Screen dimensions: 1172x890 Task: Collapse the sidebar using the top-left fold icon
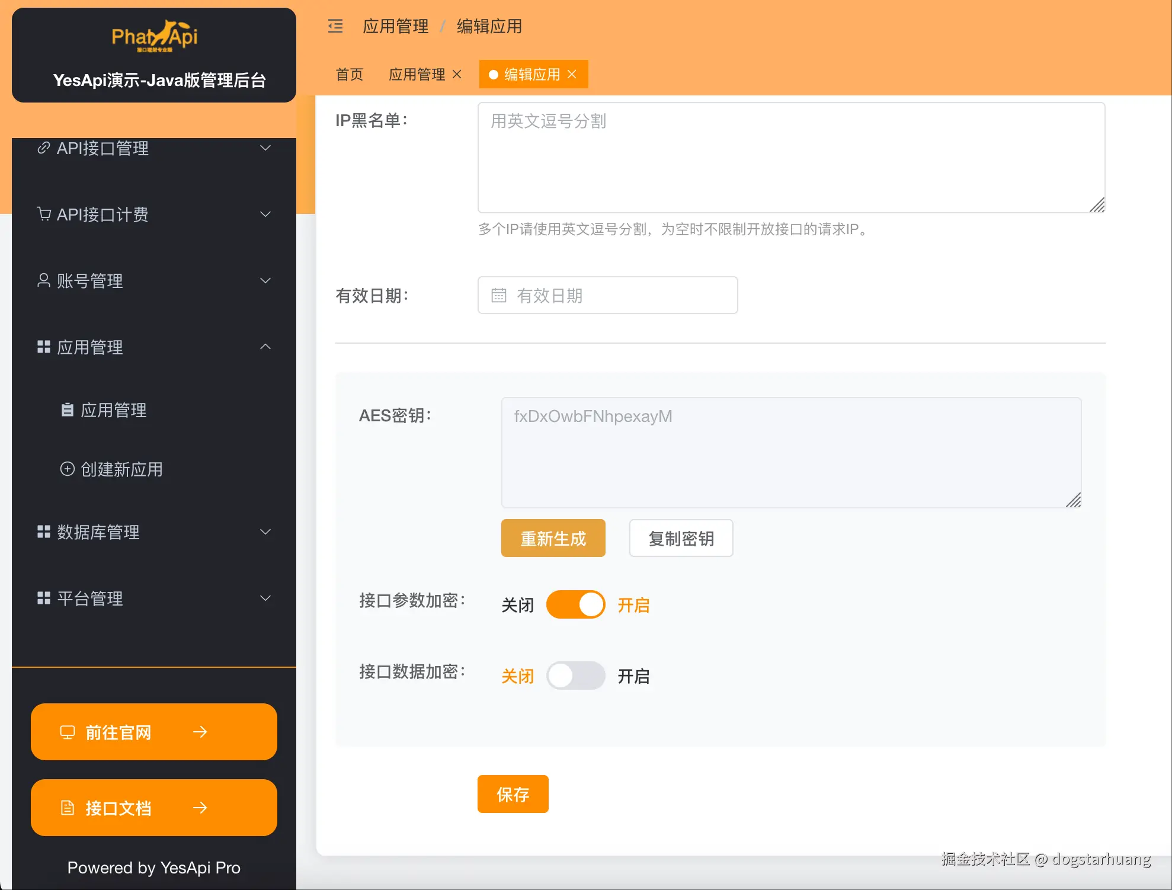[x=335, y=27]
